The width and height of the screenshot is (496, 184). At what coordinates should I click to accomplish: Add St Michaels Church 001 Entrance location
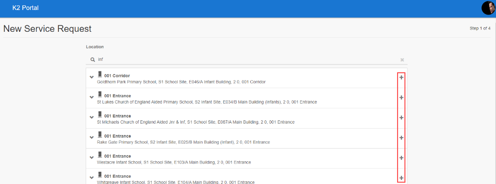coord(401,118)
